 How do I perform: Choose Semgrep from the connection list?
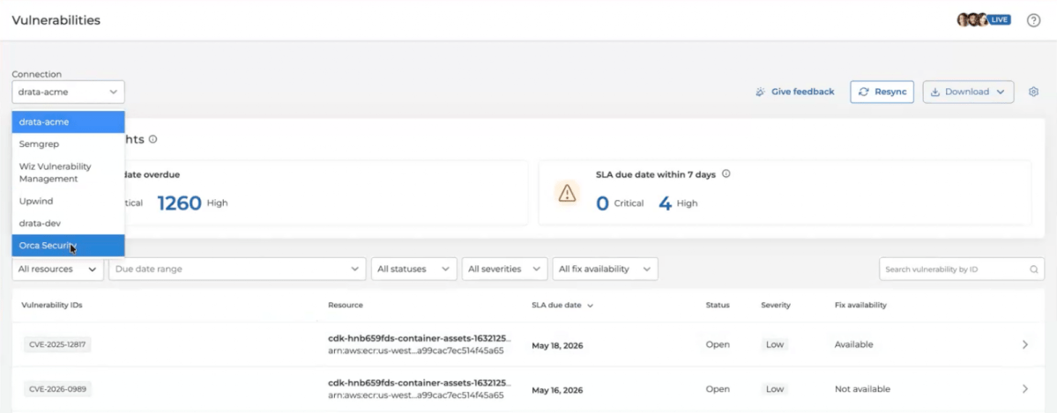68,144
